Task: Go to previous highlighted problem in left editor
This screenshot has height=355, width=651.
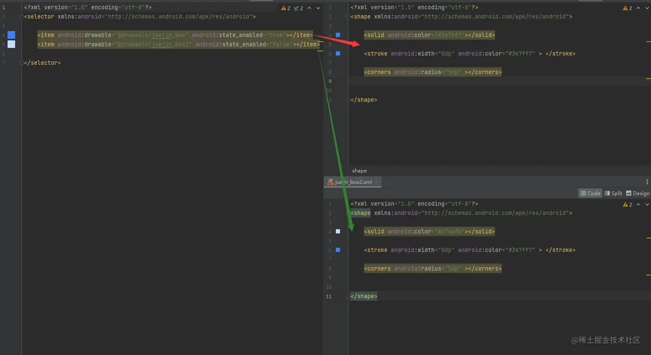Action: (x=309, y=8)
